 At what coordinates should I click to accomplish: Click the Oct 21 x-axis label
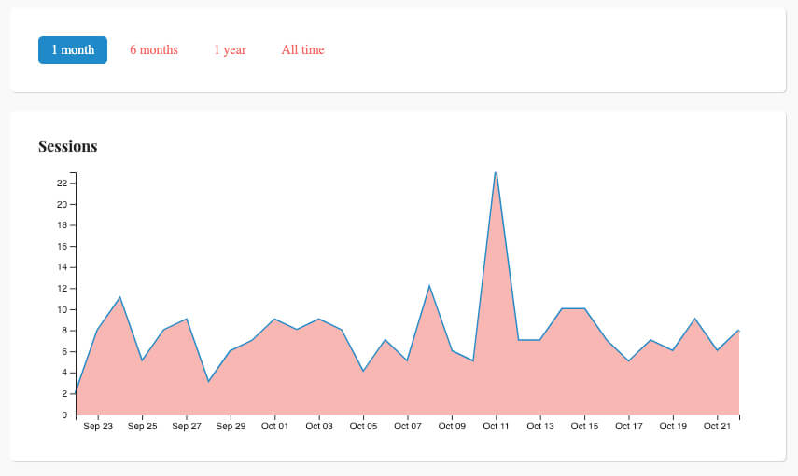click(717, 427)
